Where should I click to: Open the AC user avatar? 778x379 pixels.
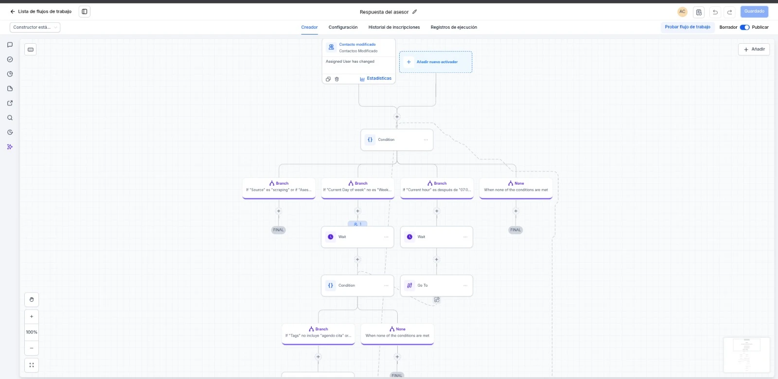click(x=682, y=12)
